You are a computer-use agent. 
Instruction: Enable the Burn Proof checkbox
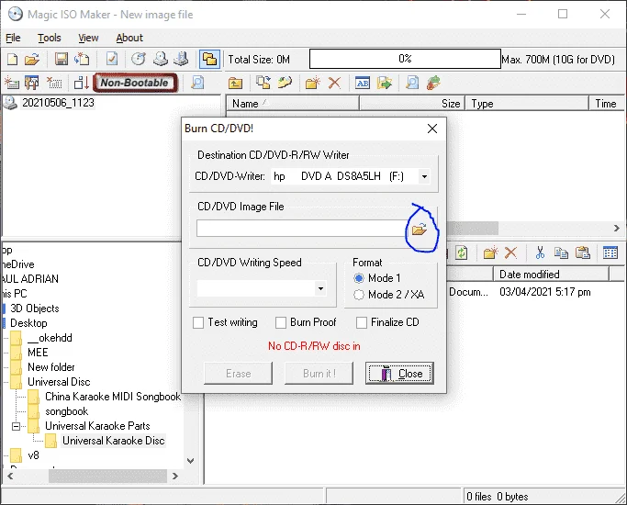[x=281, y=322]
